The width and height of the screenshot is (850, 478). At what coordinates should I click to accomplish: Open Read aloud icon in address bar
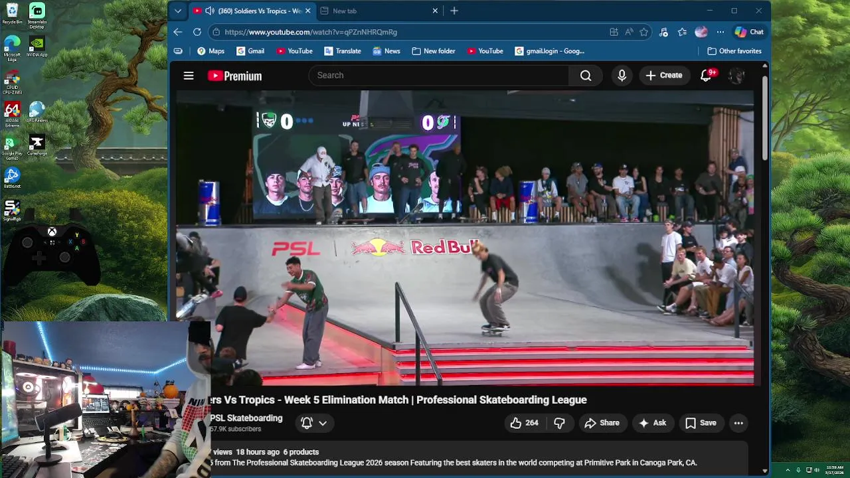pos(629,32)
